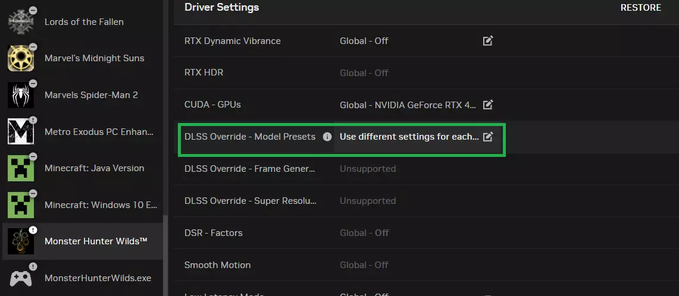Viewport: 679px width, 296px height.
Task: Select Minecraft: Java Version entry
Action: point(82,168)
